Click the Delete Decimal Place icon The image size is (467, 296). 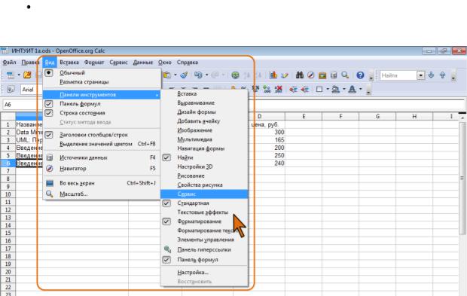278,89
